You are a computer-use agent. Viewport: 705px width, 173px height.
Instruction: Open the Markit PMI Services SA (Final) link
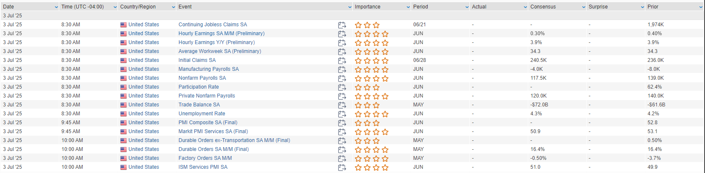point(213,131)
